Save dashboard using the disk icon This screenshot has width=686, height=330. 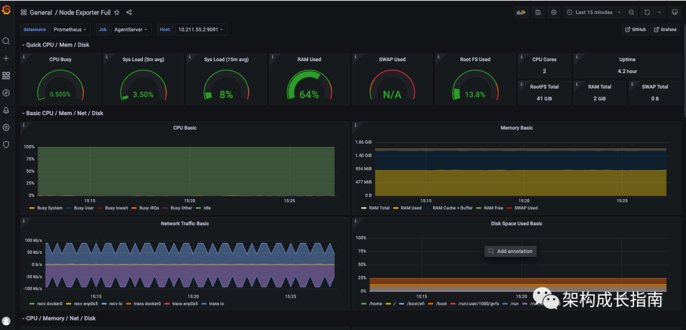click(538, 12)
